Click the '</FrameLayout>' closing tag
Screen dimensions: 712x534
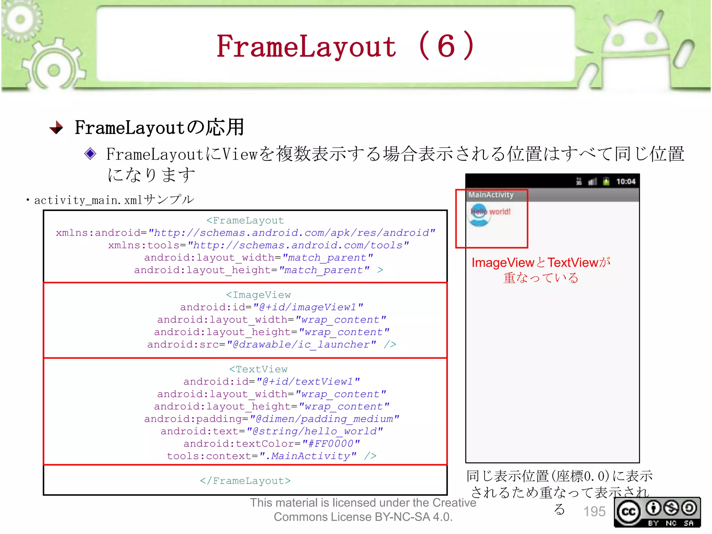245,481
